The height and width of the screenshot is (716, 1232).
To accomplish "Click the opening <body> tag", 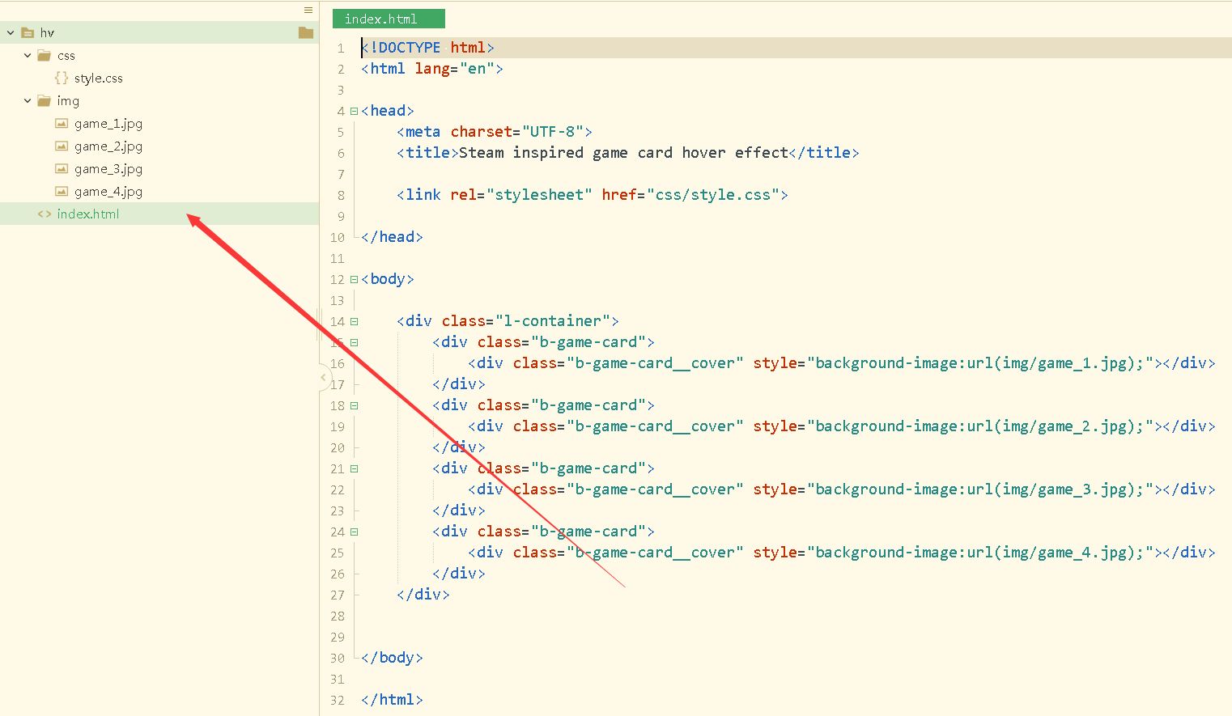I will [388, 279].
